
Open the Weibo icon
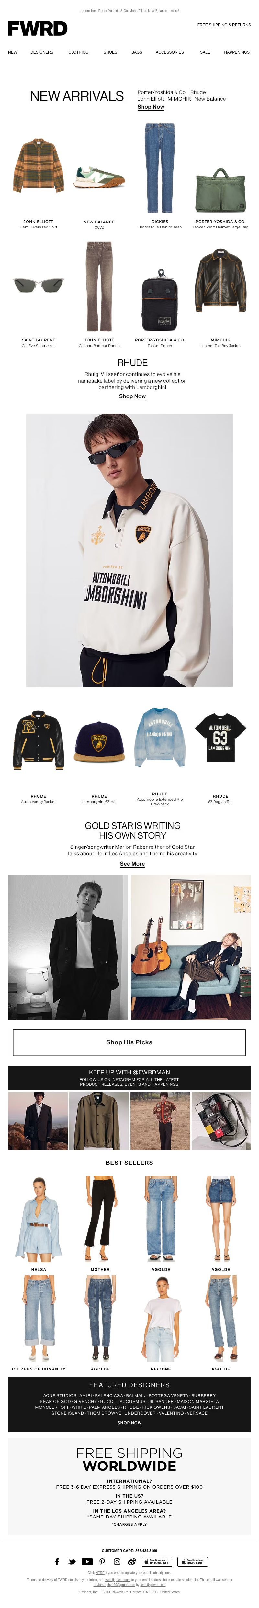pos(131,1562)
